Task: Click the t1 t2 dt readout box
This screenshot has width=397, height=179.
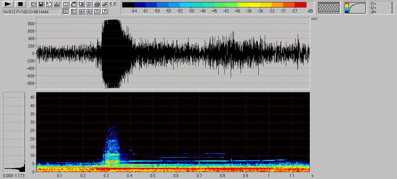Action: click(x=382, y=8)
